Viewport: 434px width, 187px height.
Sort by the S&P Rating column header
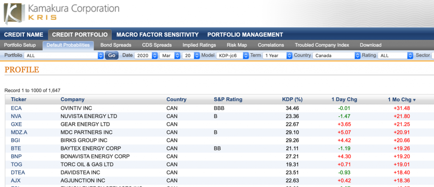tap(228, 99)
